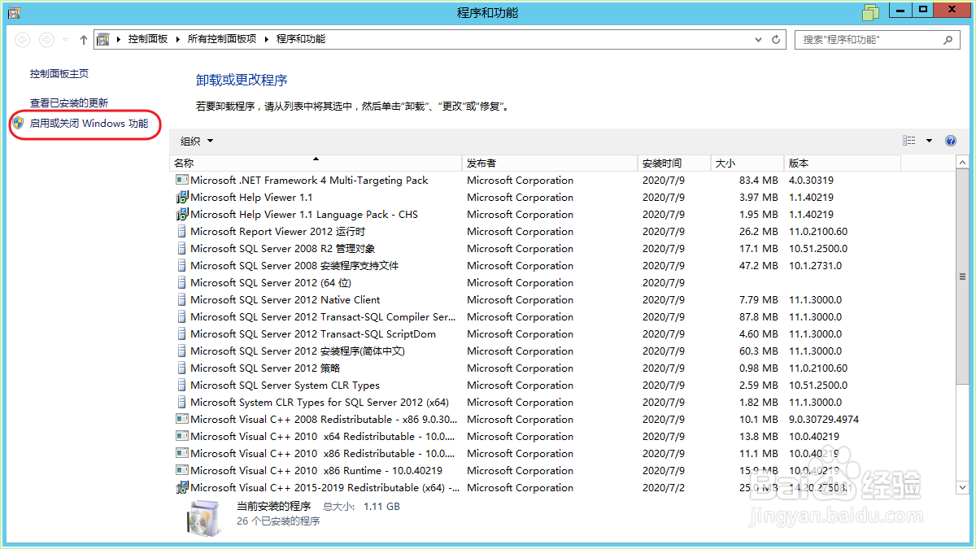The height and width of the screenshot is (549, 976).
Task: Select 所有控制面板项 in the breadcrumb path
Action: pyautogui.click(x=219, y=38)
